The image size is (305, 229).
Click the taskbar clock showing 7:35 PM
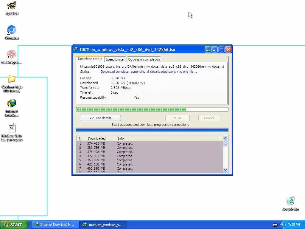(294, 225)
